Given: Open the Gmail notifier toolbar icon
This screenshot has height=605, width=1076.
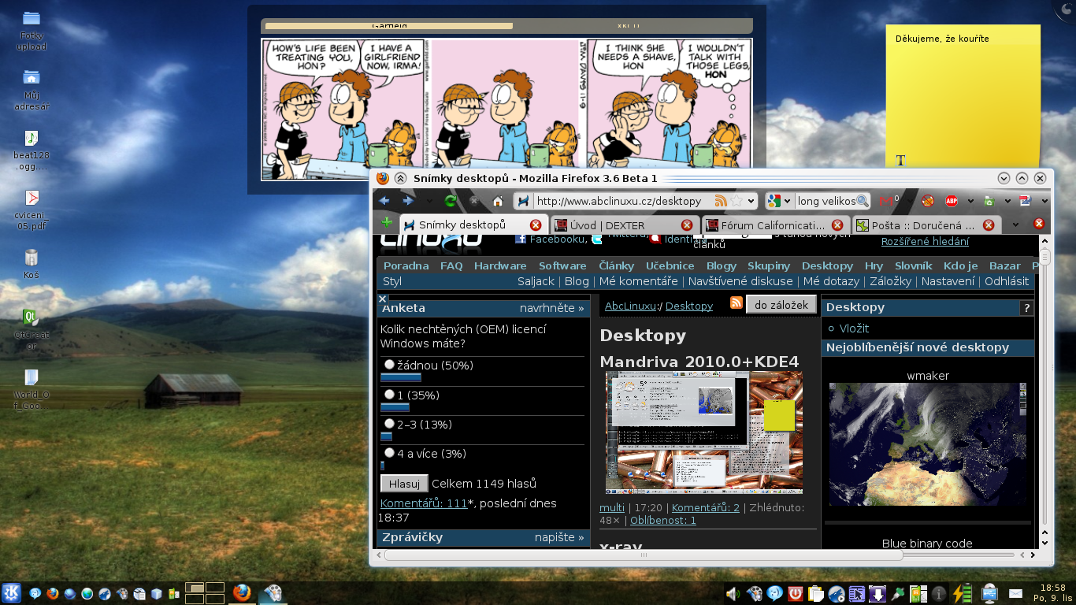Looking at the screenshot, I should (888, 201).
